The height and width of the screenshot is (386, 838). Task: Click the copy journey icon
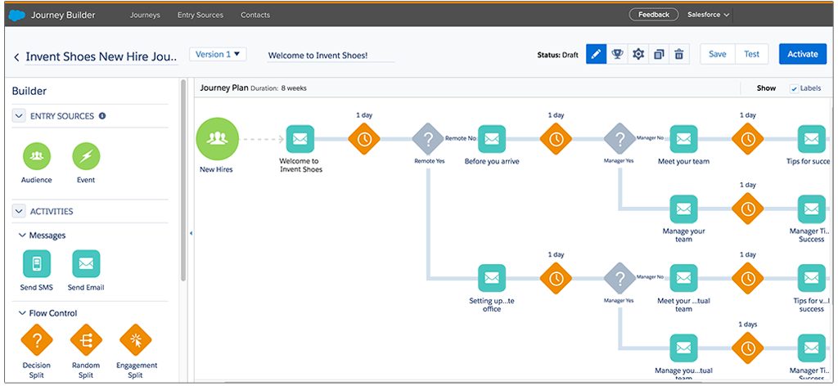pyautogui.click(x=659, y=54)
